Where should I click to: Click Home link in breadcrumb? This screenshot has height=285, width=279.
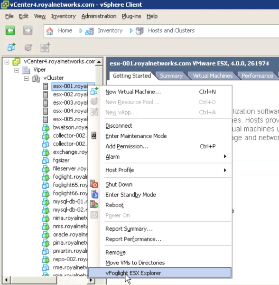[65, 30]
